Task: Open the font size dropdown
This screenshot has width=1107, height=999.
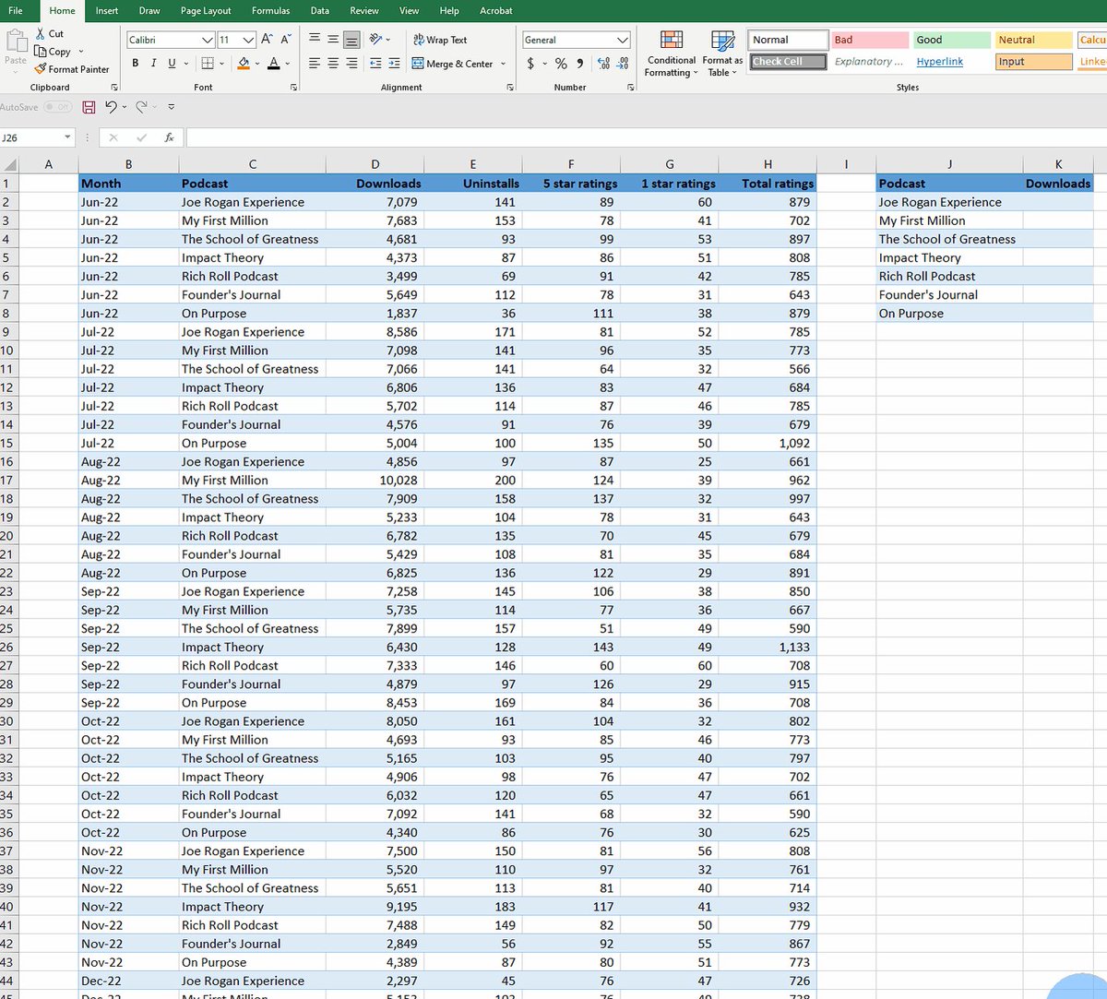Action: pyautogui.click(x=248, y=40)
